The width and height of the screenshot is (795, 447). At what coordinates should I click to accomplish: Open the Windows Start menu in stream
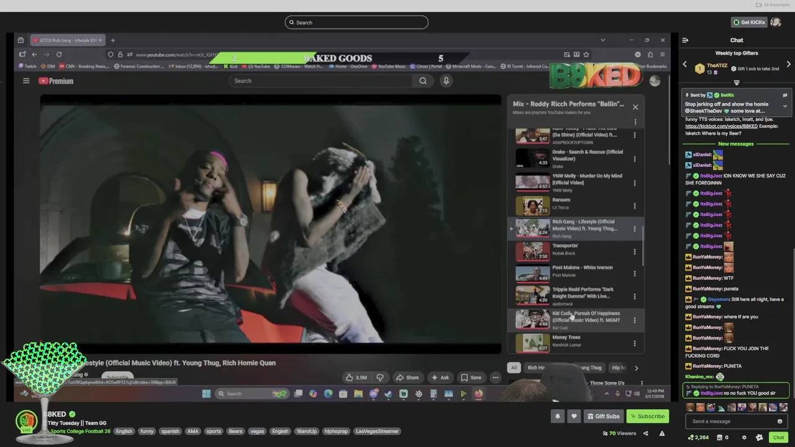click(206, 394)
